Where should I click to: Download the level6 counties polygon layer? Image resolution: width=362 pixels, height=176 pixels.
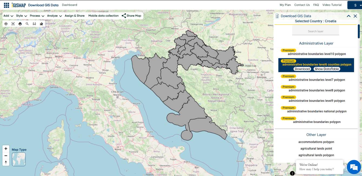[302, 69]
